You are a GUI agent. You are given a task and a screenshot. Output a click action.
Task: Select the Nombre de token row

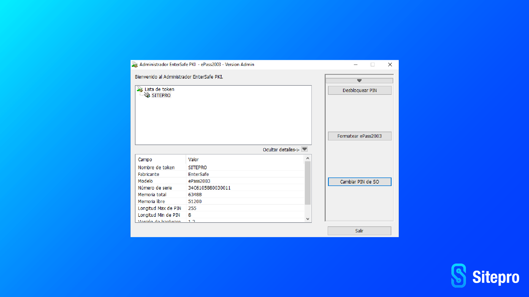tap(220, 167)
